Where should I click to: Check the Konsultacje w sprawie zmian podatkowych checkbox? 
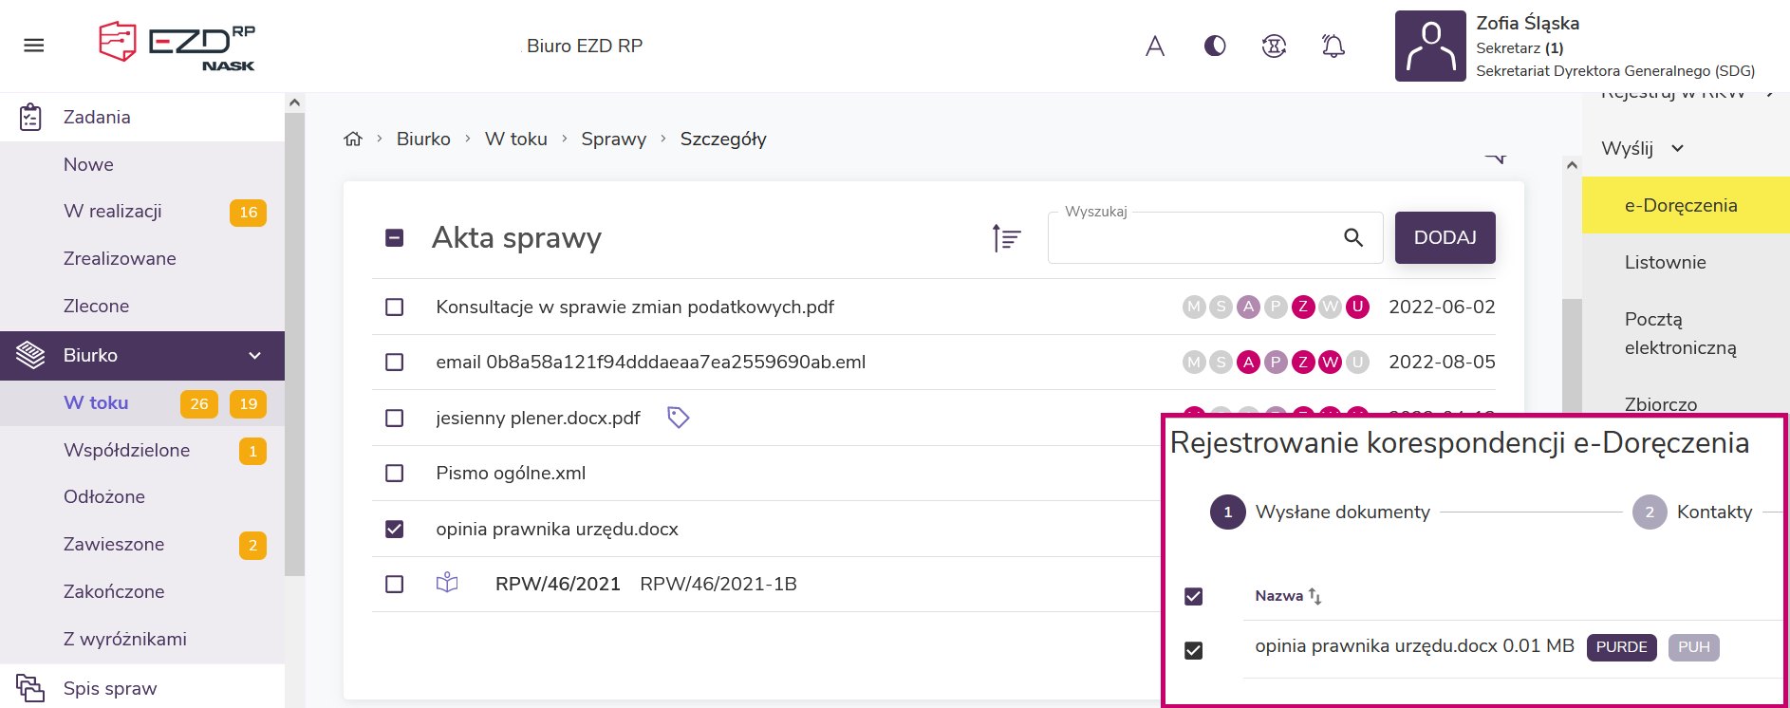pyautogui.click(x=395, y=307)
